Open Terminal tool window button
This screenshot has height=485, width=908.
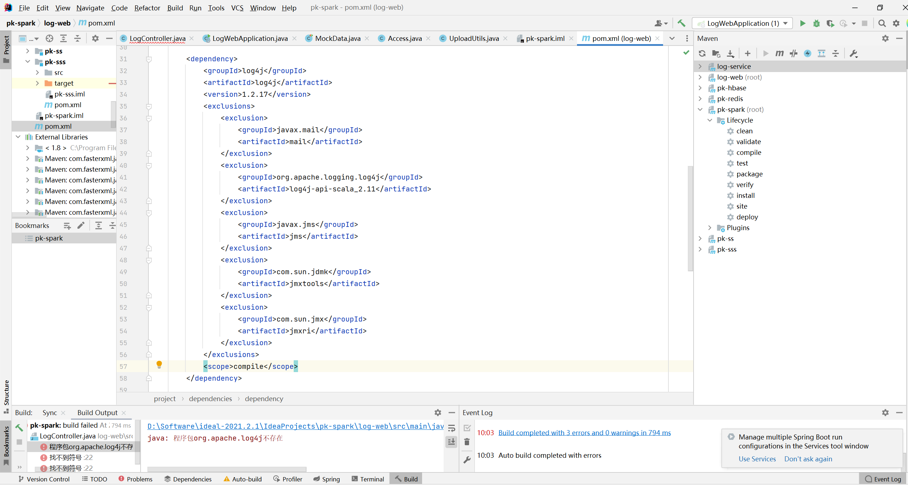pyautogui.click(x=368, y=479)
